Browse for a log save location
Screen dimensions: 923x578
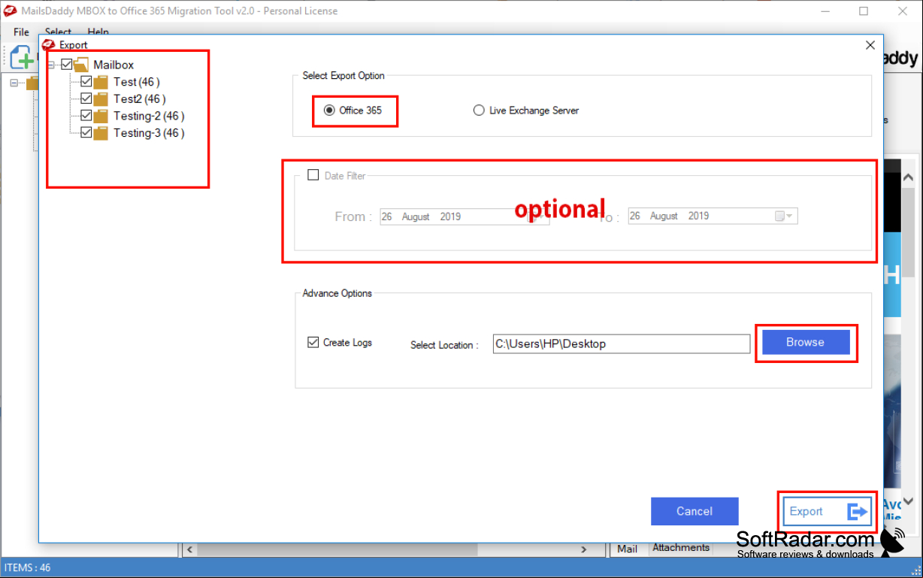click(x=806, y=342)
